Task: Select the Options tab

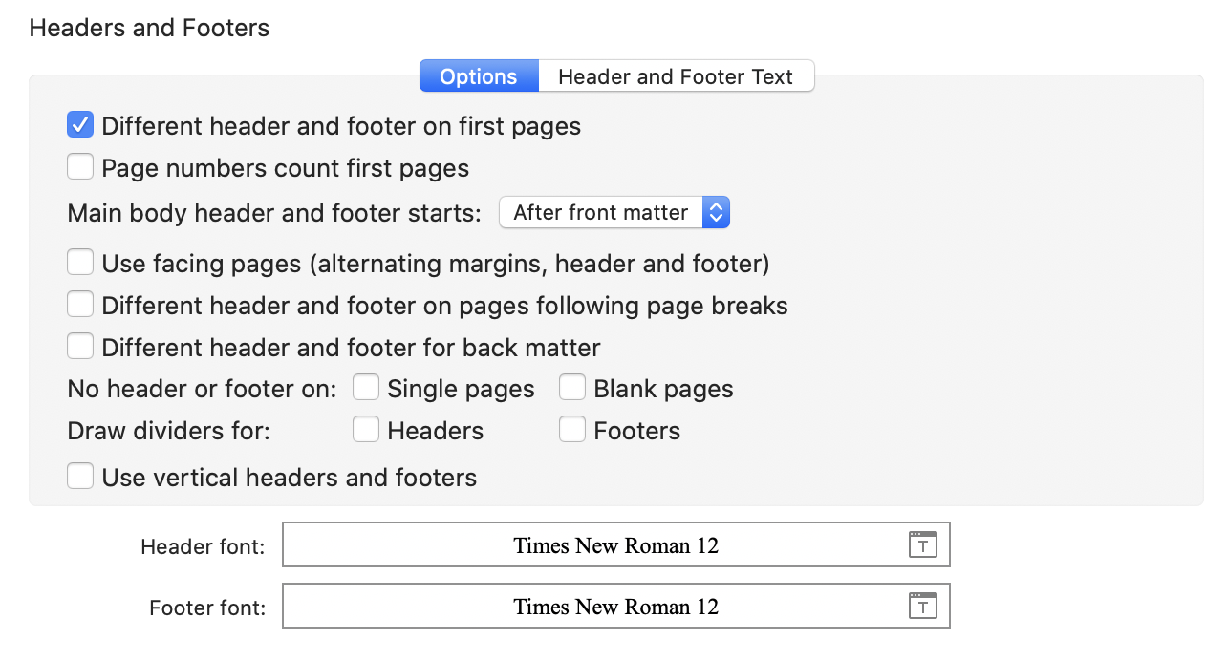Action: click(x=479, y=76)
